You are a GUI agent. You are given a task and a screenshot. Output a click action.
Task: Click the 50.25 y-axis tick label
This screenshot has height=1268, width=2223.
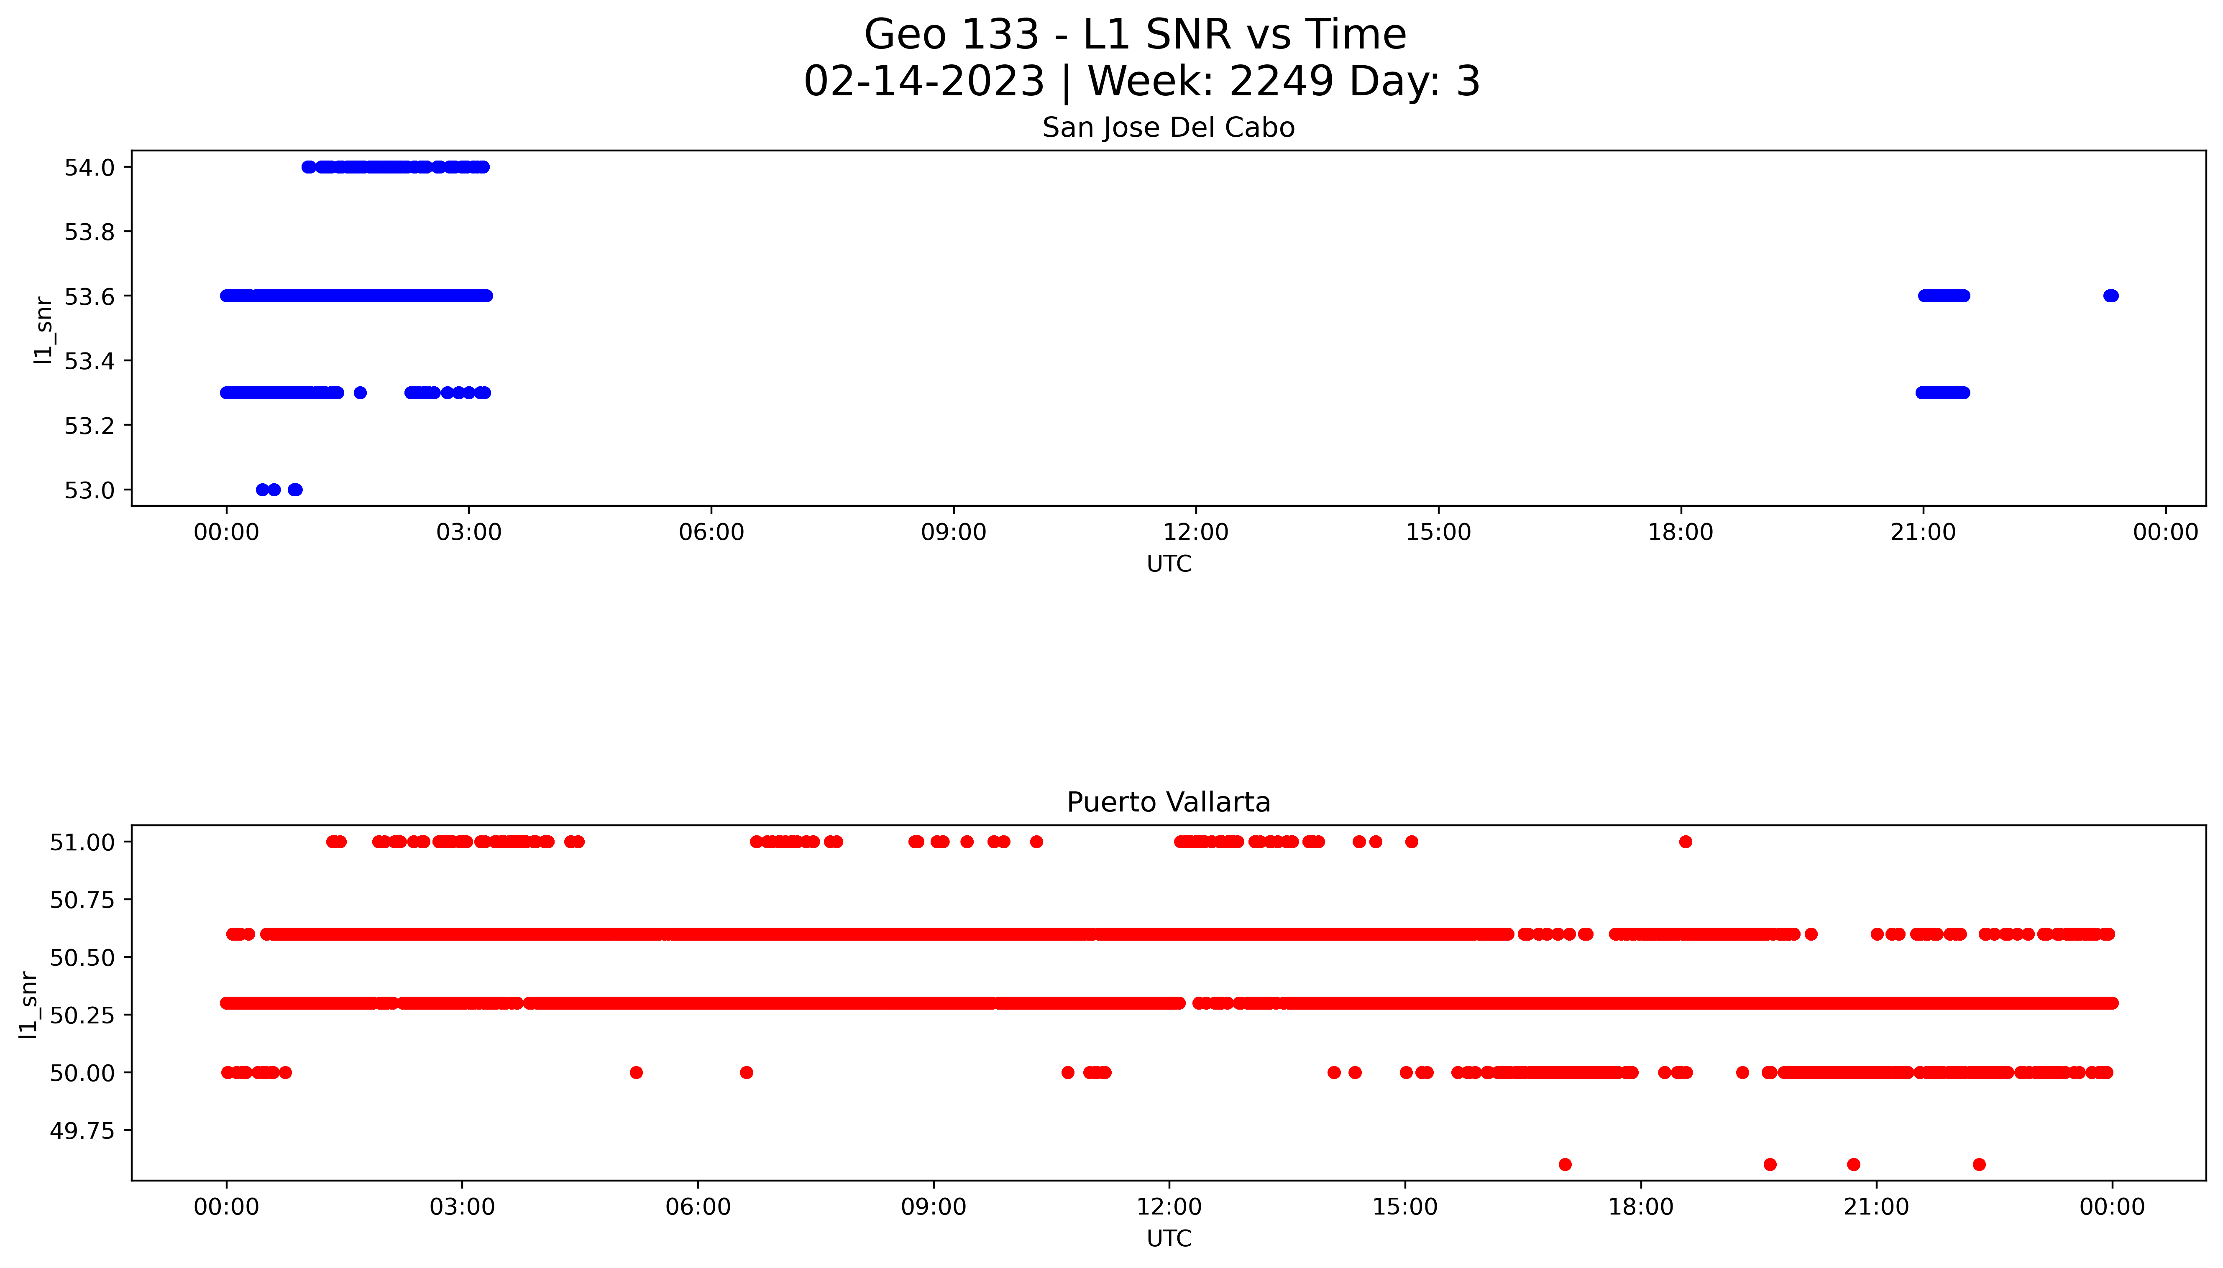(83, 1015)
